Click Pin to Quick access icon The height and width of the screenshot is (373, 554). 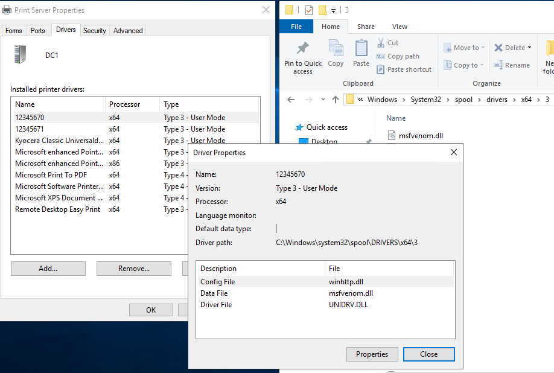coord(303,49)
